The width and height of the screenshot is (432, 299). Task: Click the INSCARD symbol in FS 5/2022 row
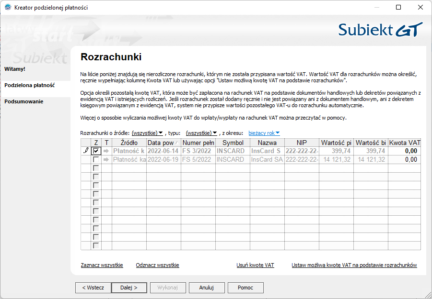pyautogui.click(x=233, y=159)
